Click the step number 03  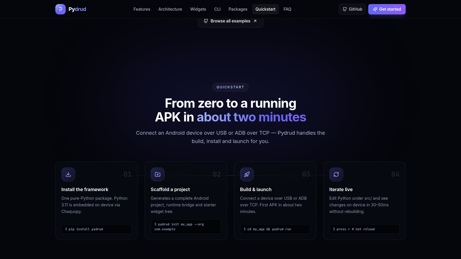[x=306, y=174]
